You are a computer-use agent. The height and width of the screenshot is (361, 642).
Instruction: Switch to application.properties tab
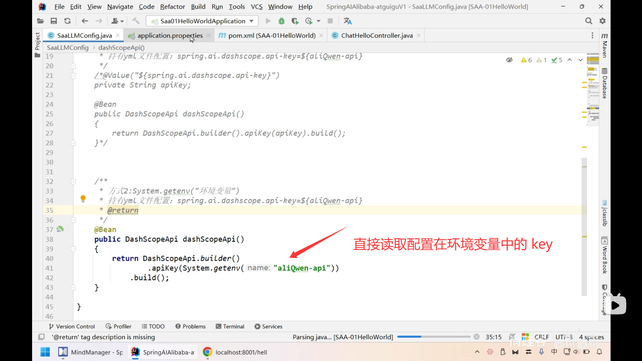pos(170,35)
